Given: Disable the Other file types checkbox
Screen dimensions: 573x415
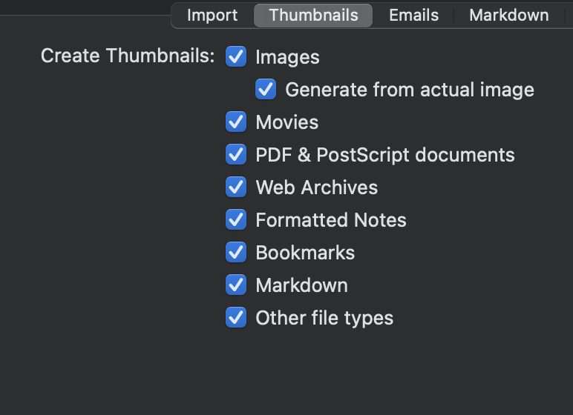Looking at the screenshot, I should click(236, 318).
